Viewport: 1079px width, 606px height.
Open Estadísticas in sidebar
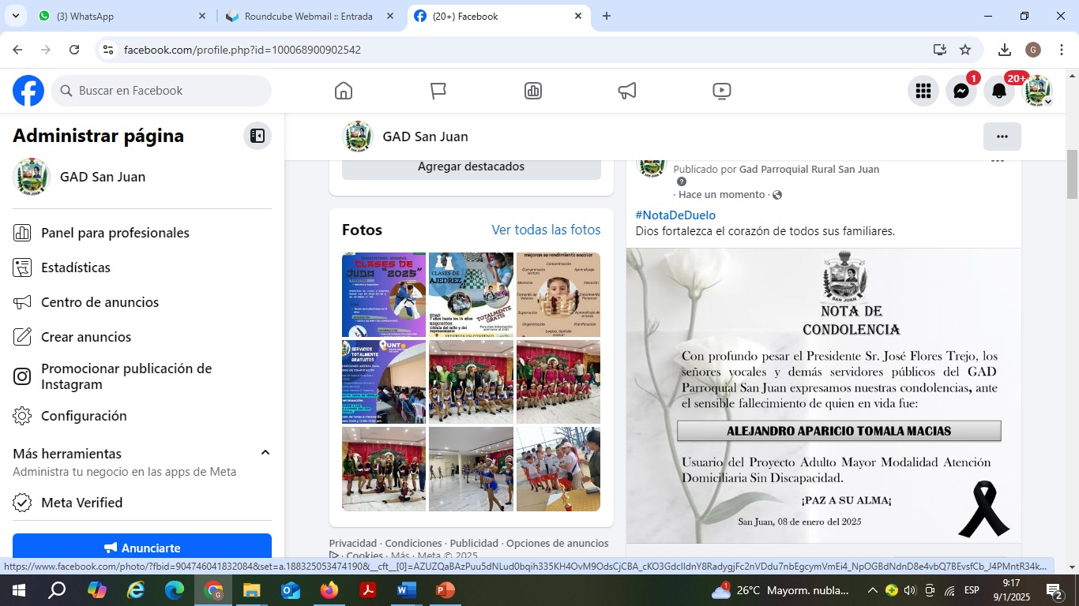76,267
